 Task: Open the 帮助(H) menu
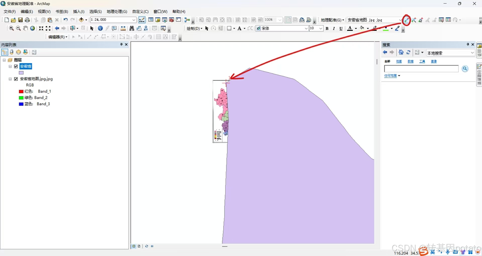[179, 12]
